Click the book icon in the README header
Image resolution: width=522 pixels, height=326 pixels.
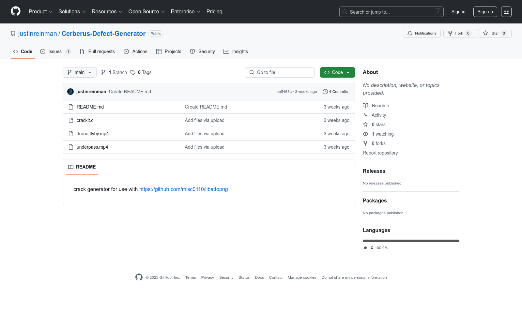tap(71, 167)
